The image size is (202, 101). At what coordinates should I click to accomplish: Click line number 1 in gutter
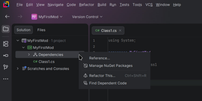click(94, 41)
